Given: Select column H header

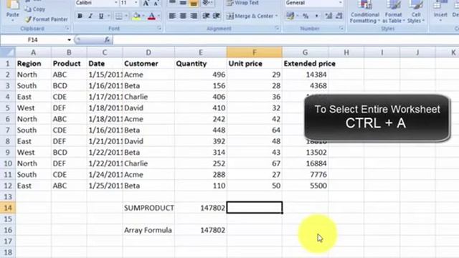Looking at the screenshot, I should tap(346, 52).
